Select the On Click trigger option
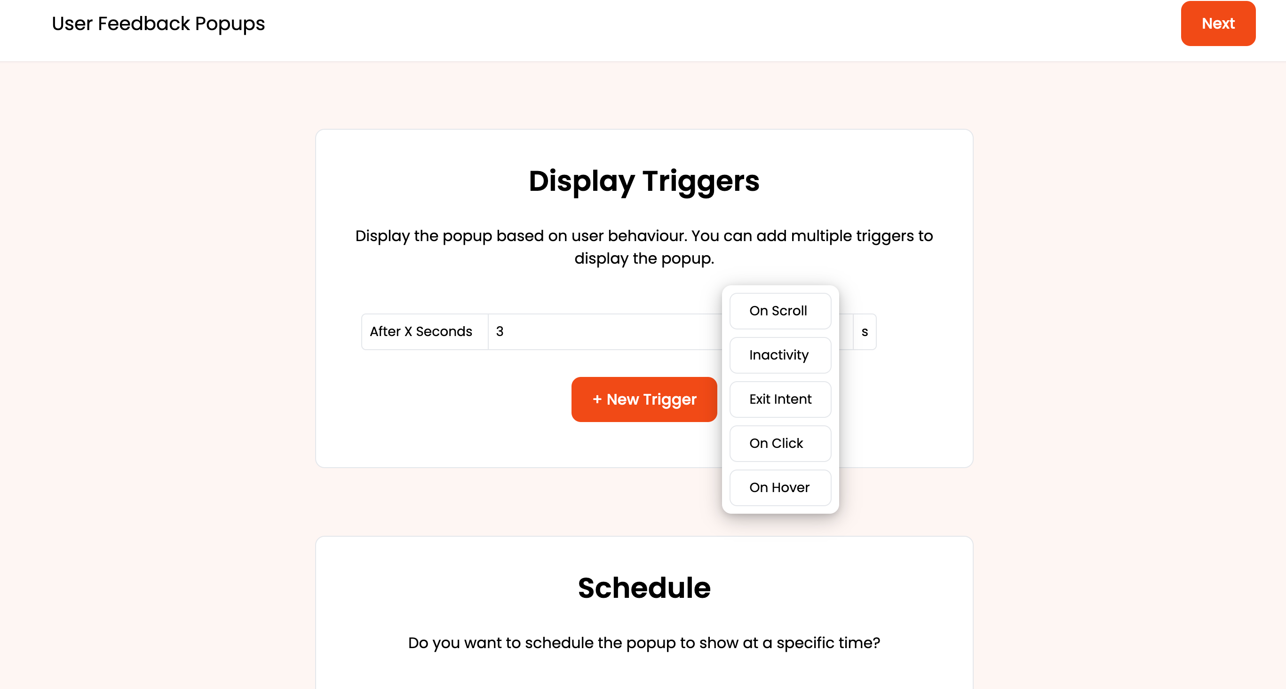Image resolution: width=1286 pixels, height=689 pixels. tap(780, 443)
